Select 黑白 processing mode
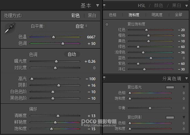190x135 pixels. tap(92, 16)
